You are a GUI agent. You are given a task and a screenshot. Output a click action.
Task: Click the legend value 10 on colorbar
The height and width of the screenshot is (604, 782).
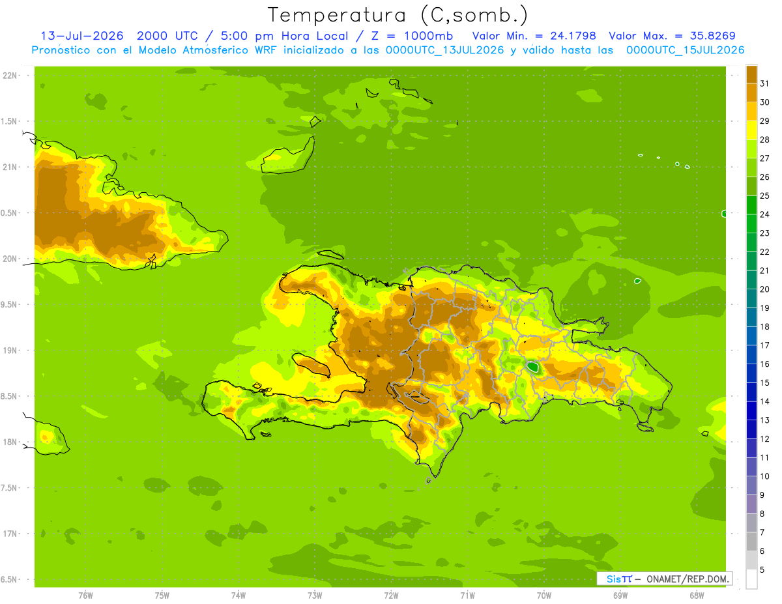click(x=765, y=476)
